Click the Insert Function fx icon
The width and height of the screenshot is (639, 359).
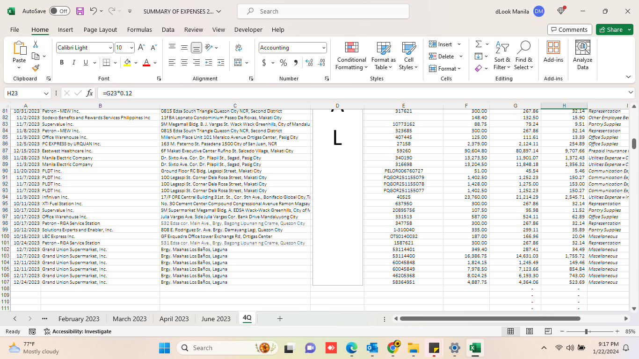tap(90, 93)
